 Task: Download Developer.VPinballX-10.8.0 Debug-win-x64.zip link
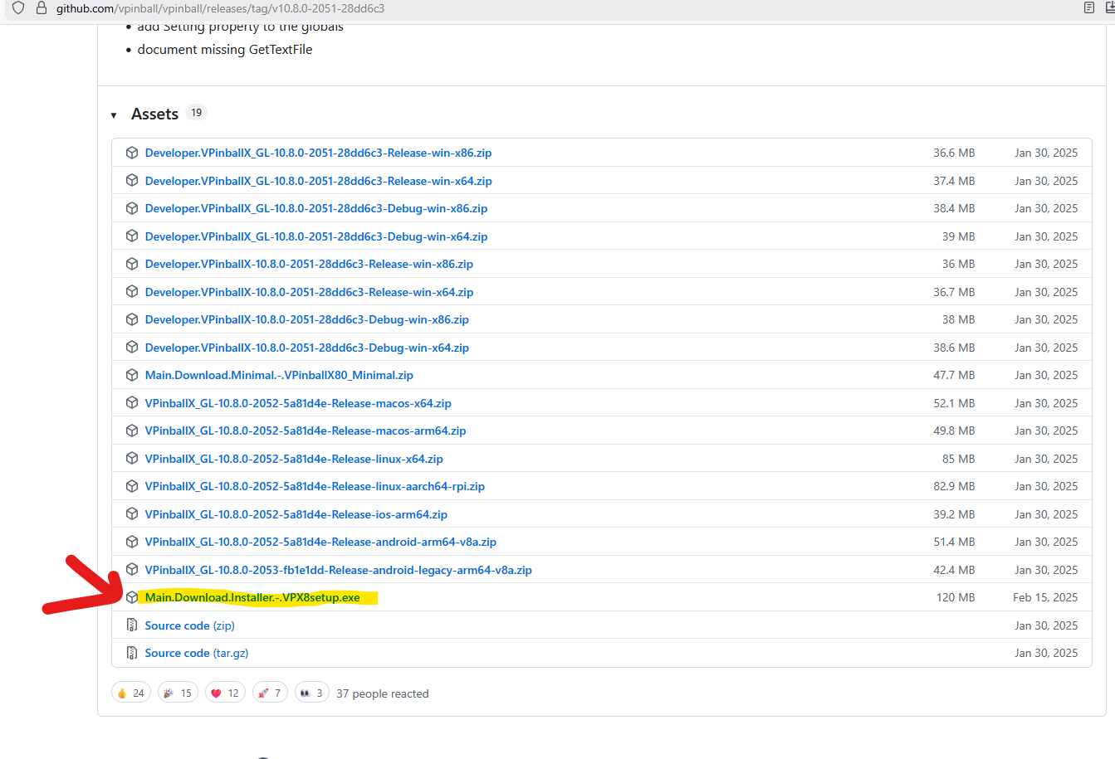tap(307, 348)
